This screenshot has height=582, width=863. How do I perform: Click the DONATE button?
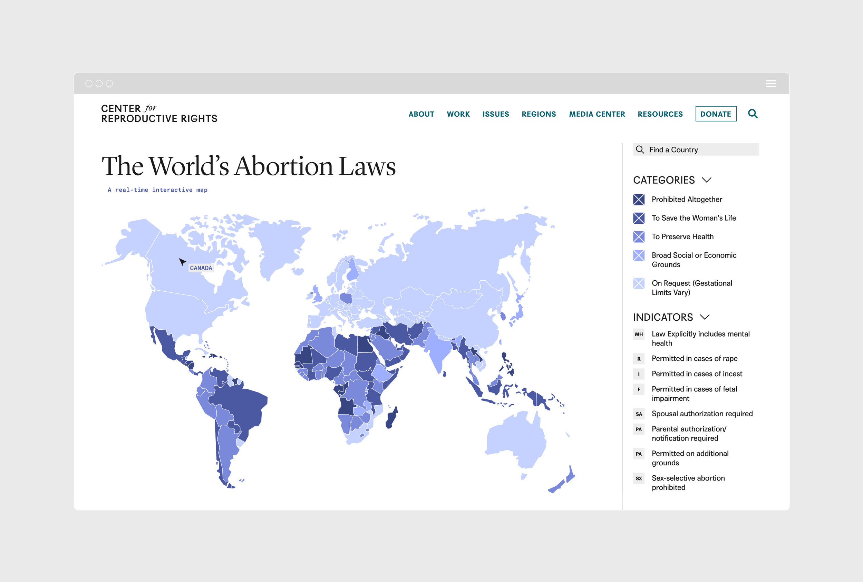(716, 114)
